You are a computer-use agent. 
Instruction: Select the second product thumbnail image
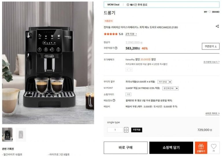21,135
